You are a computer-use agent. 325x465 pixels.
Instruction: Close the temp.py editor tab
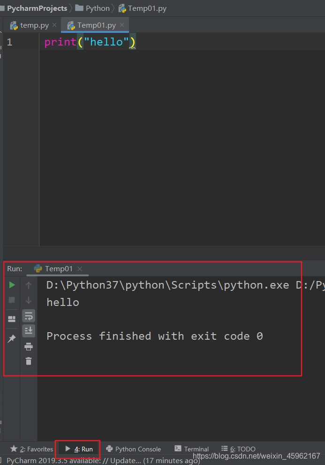[54, 25]
